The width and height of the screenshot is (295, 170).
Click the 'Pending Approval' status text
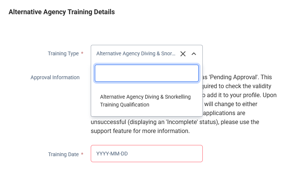pos(235,77)
